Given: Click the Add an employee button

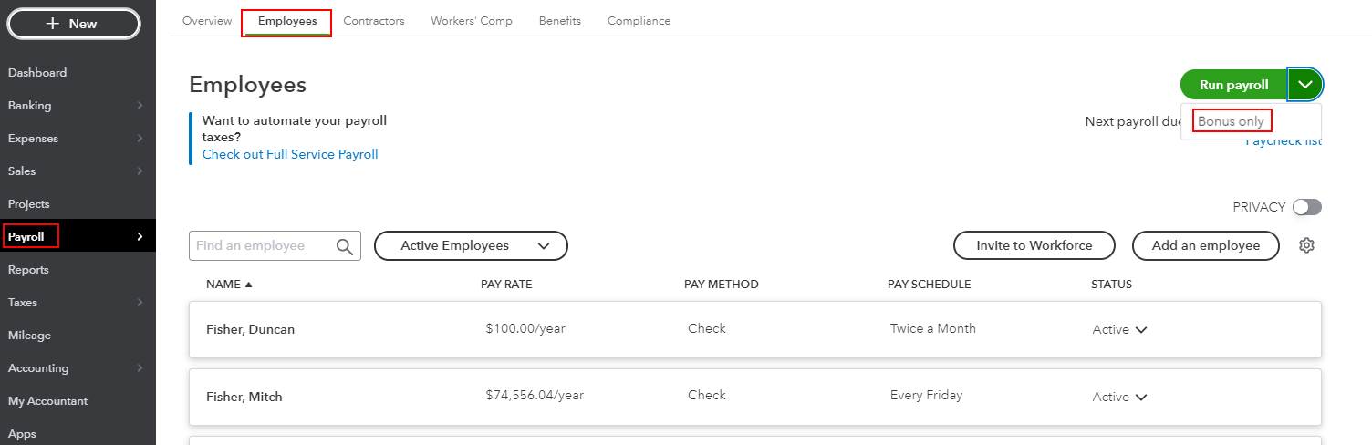Looking at the screenshot, I should pos(1205,245).
